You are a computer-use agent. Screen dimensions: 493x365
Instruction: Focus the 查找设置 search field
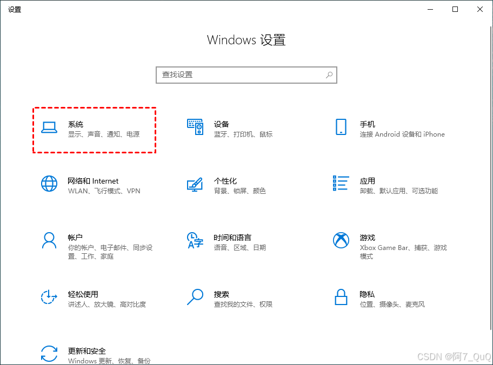(246, 75)
